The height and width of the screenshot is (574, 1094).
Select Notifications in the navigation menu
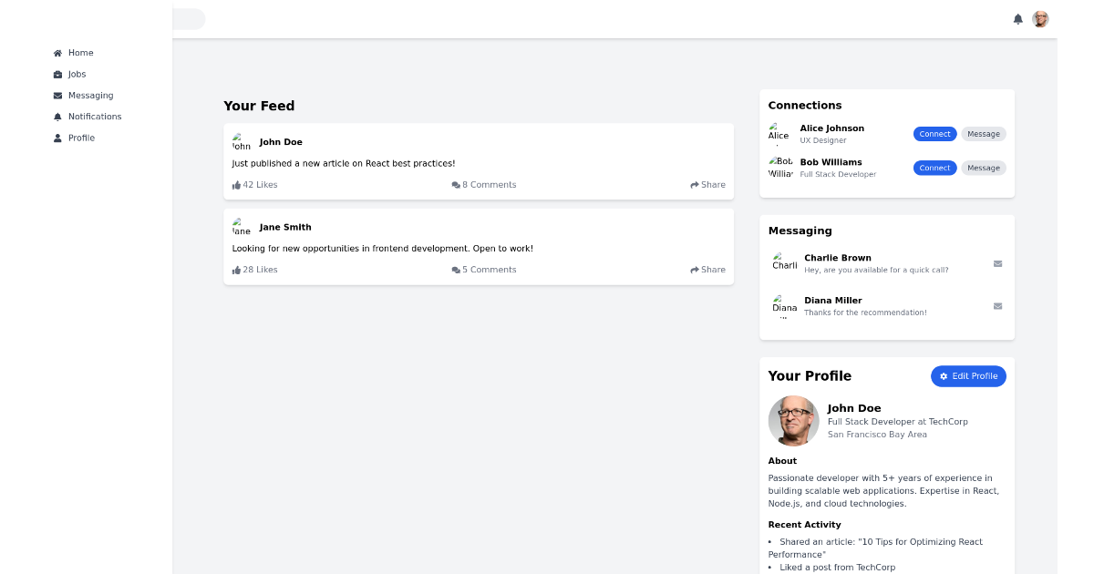(x=94, y=116)
